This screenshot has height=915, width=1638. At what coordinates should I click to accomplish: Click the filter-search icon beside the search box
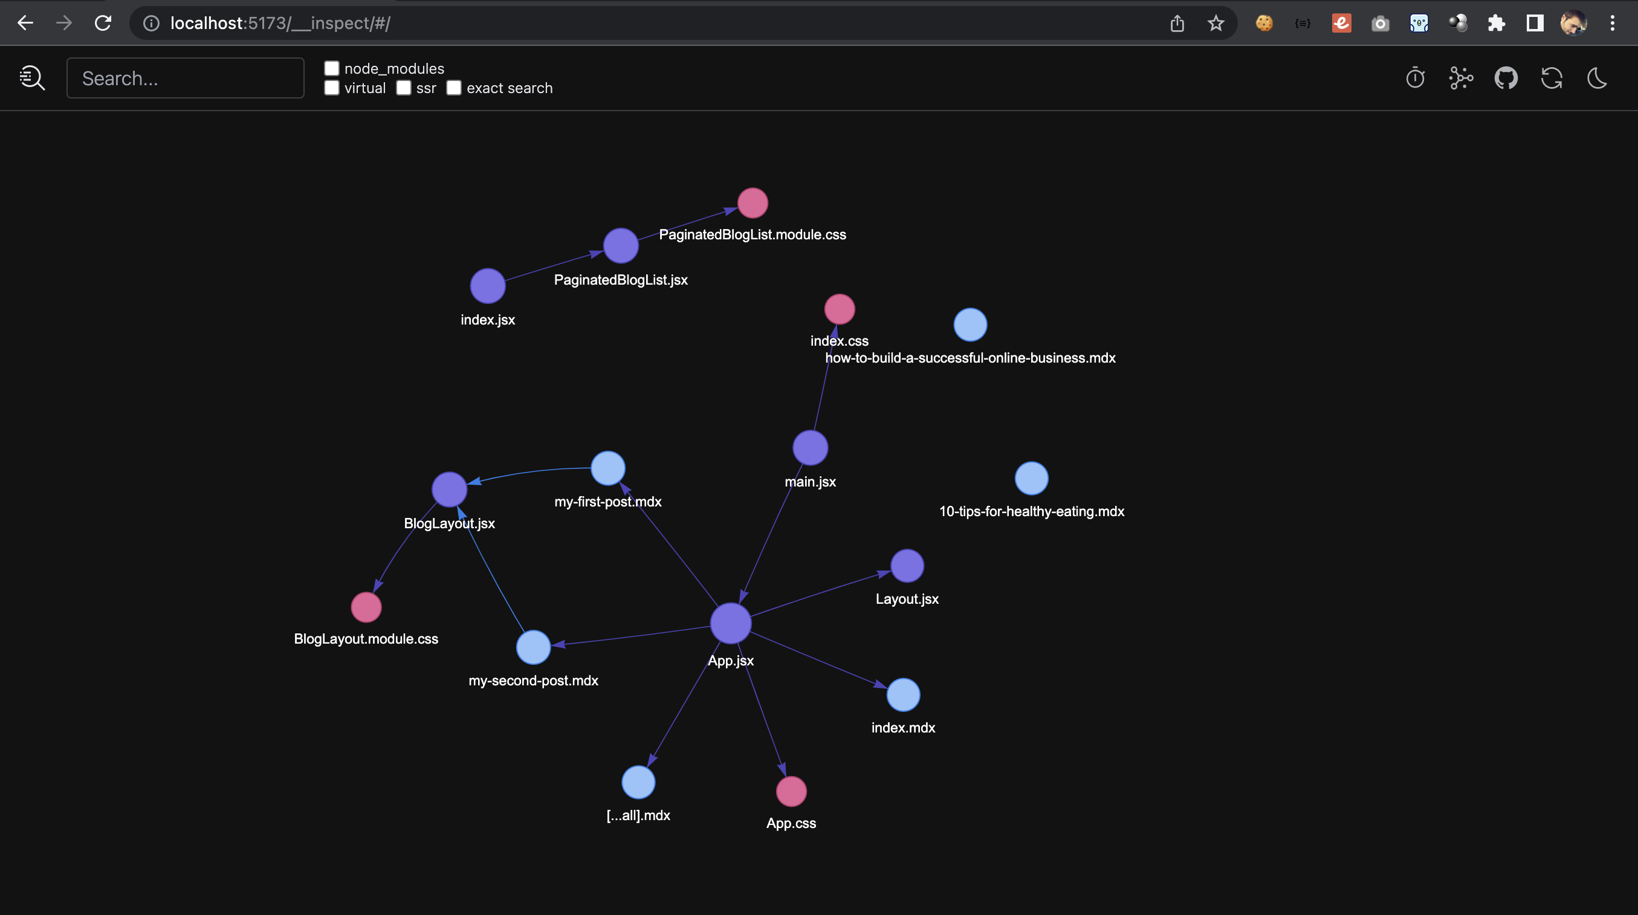32,77
